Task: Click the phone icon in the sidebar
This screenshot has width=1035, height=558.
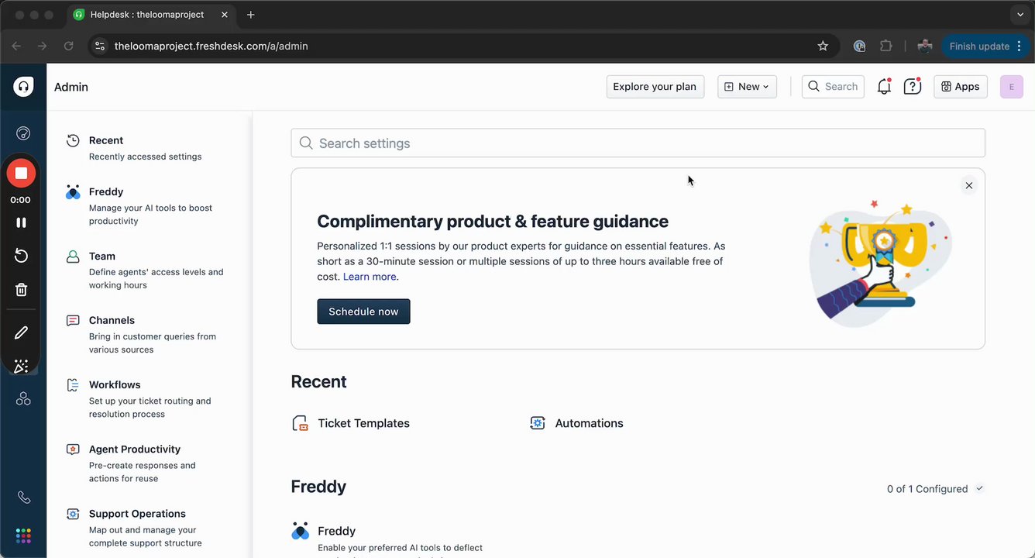Action: [x=23, y=498]
